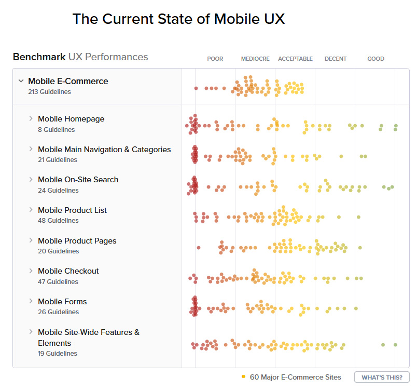The height and width of the screenshot is (391, 417).
Task: Expand Mobile Main Navigation & Categories chevron
Action: point(31,149)
